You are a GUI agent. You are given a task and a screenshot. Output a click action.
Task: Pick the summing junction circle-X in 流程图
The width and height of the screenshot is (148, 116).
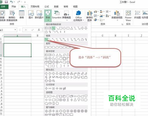[61, 100]
